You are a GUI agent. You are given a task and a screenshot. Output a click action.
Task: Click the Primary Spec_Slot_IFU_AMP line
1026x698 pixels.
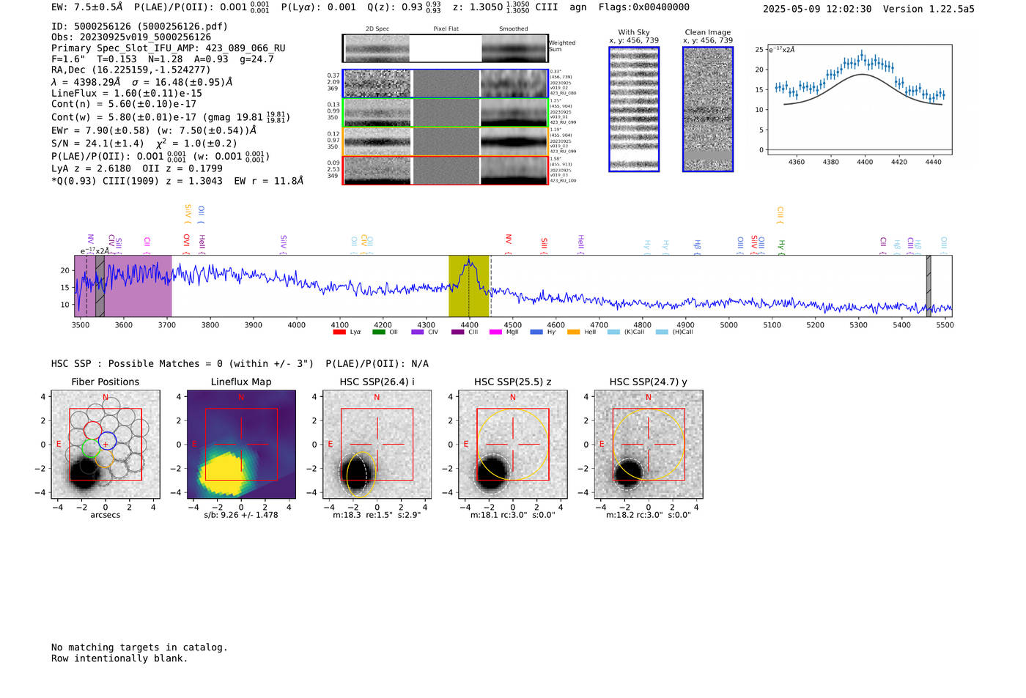click(169, 48)
